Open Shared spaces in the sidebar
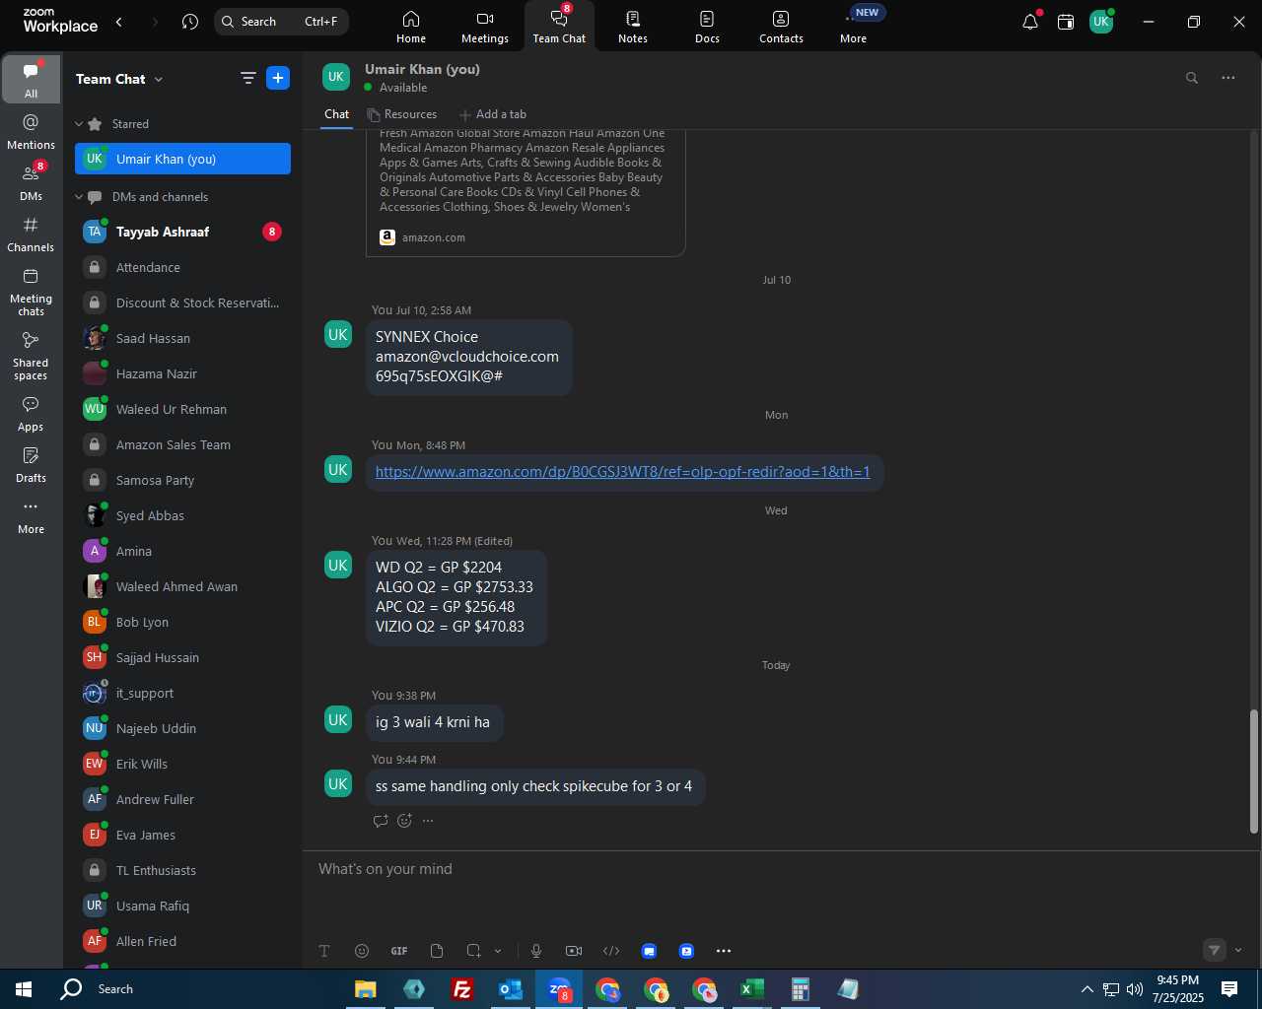Viewport: 1262px width, 1009px height. coord(31,356)
